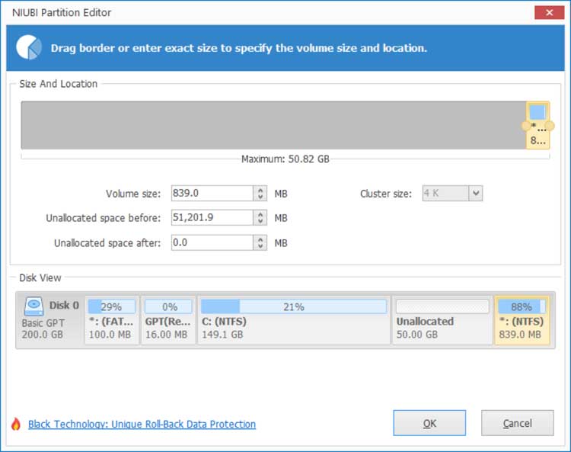The image size is (571, 452).
Task: Click the Disk 0 Basic GPT 200.0 GB label
Action: tap(50, 319)
